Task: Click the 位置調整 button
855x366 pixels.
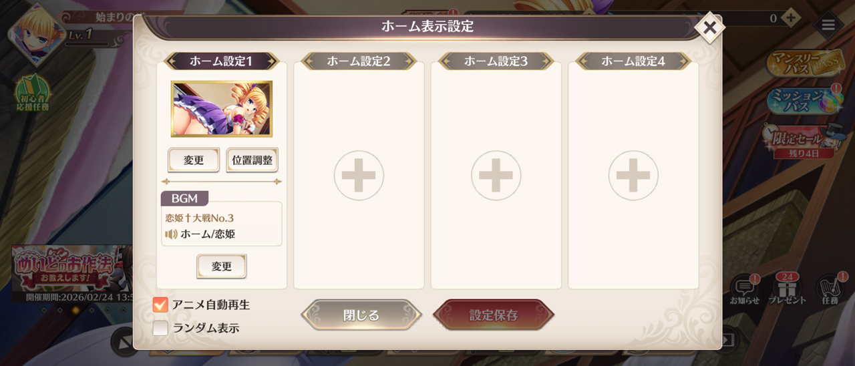Action: 252,160
